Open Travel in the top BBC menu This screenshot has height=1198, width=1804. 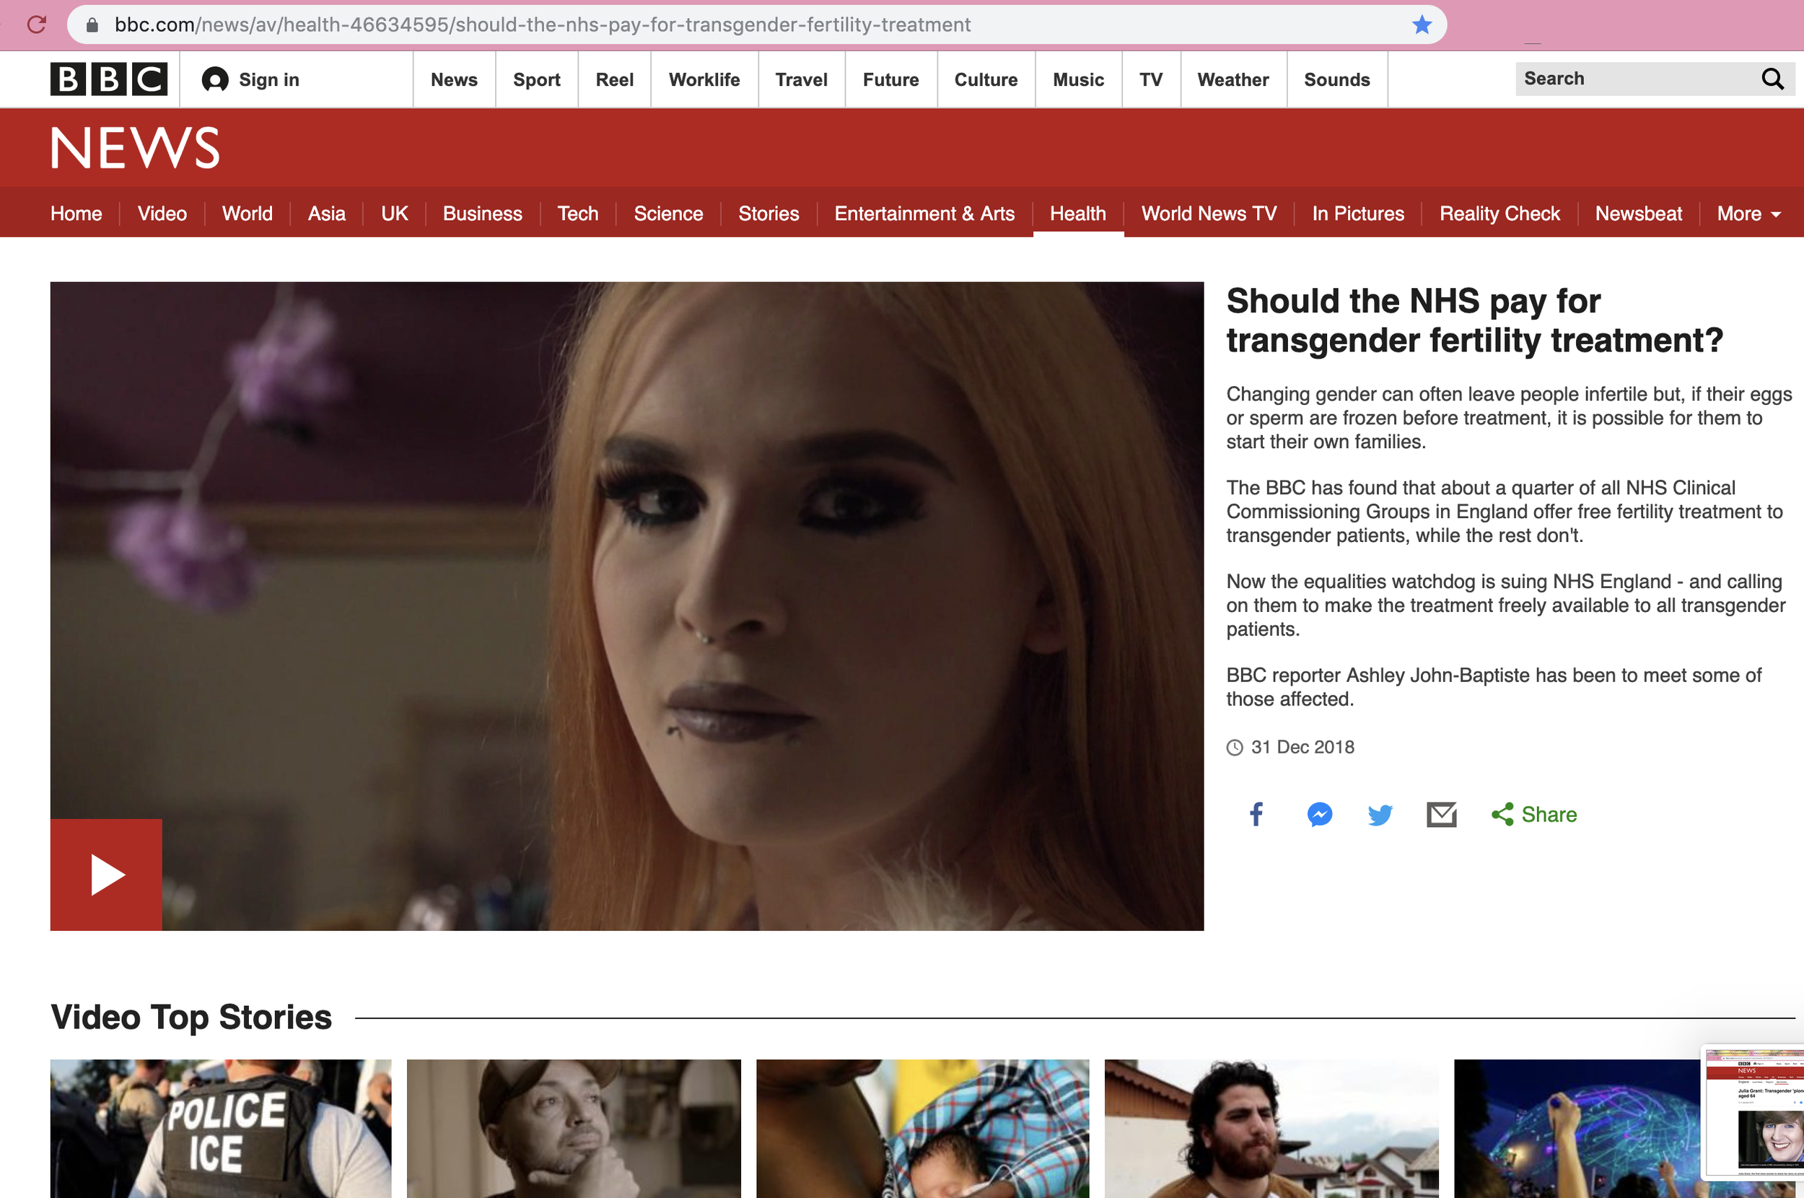(801, 79)
